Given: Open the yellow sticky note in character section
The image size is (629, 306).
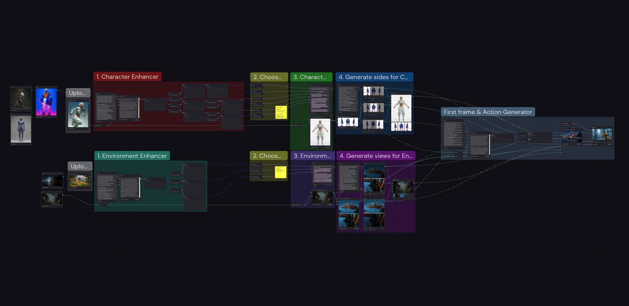Looking at the screenshot, I should coord(281,112).
